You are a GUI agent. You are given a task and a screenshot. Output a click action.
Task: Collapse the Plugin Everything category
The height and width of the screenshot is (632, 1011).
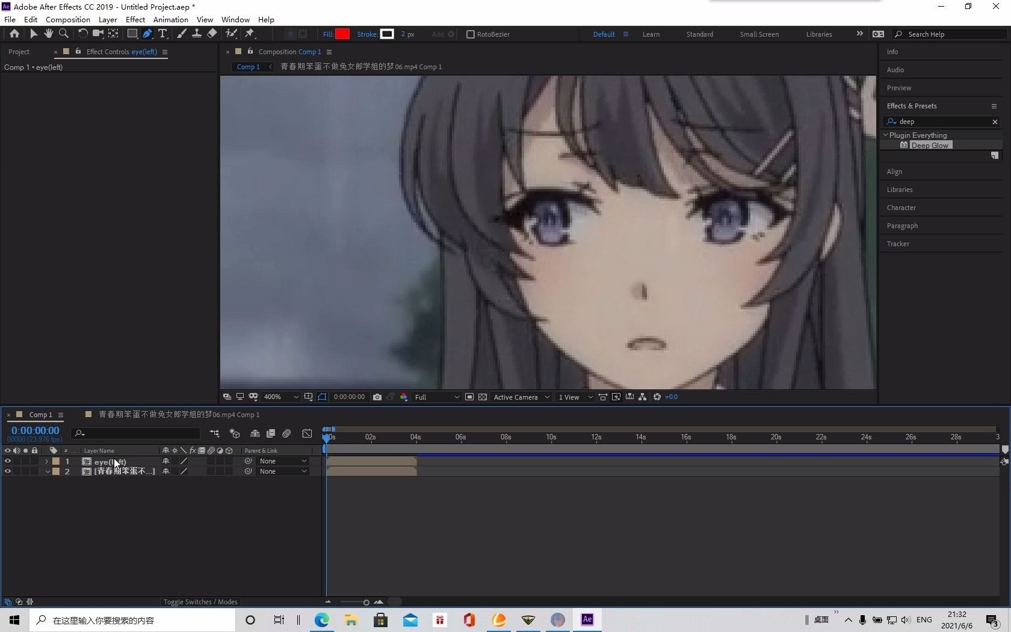886,135
